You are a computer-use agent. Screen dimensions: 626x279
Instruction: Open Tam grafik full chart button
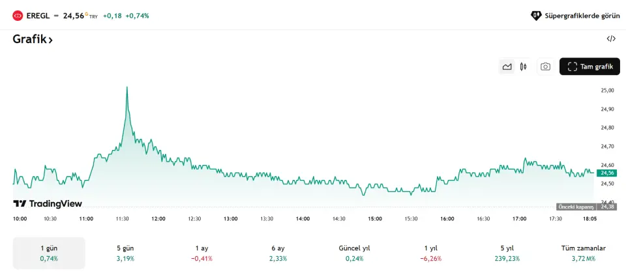(589, 66)
